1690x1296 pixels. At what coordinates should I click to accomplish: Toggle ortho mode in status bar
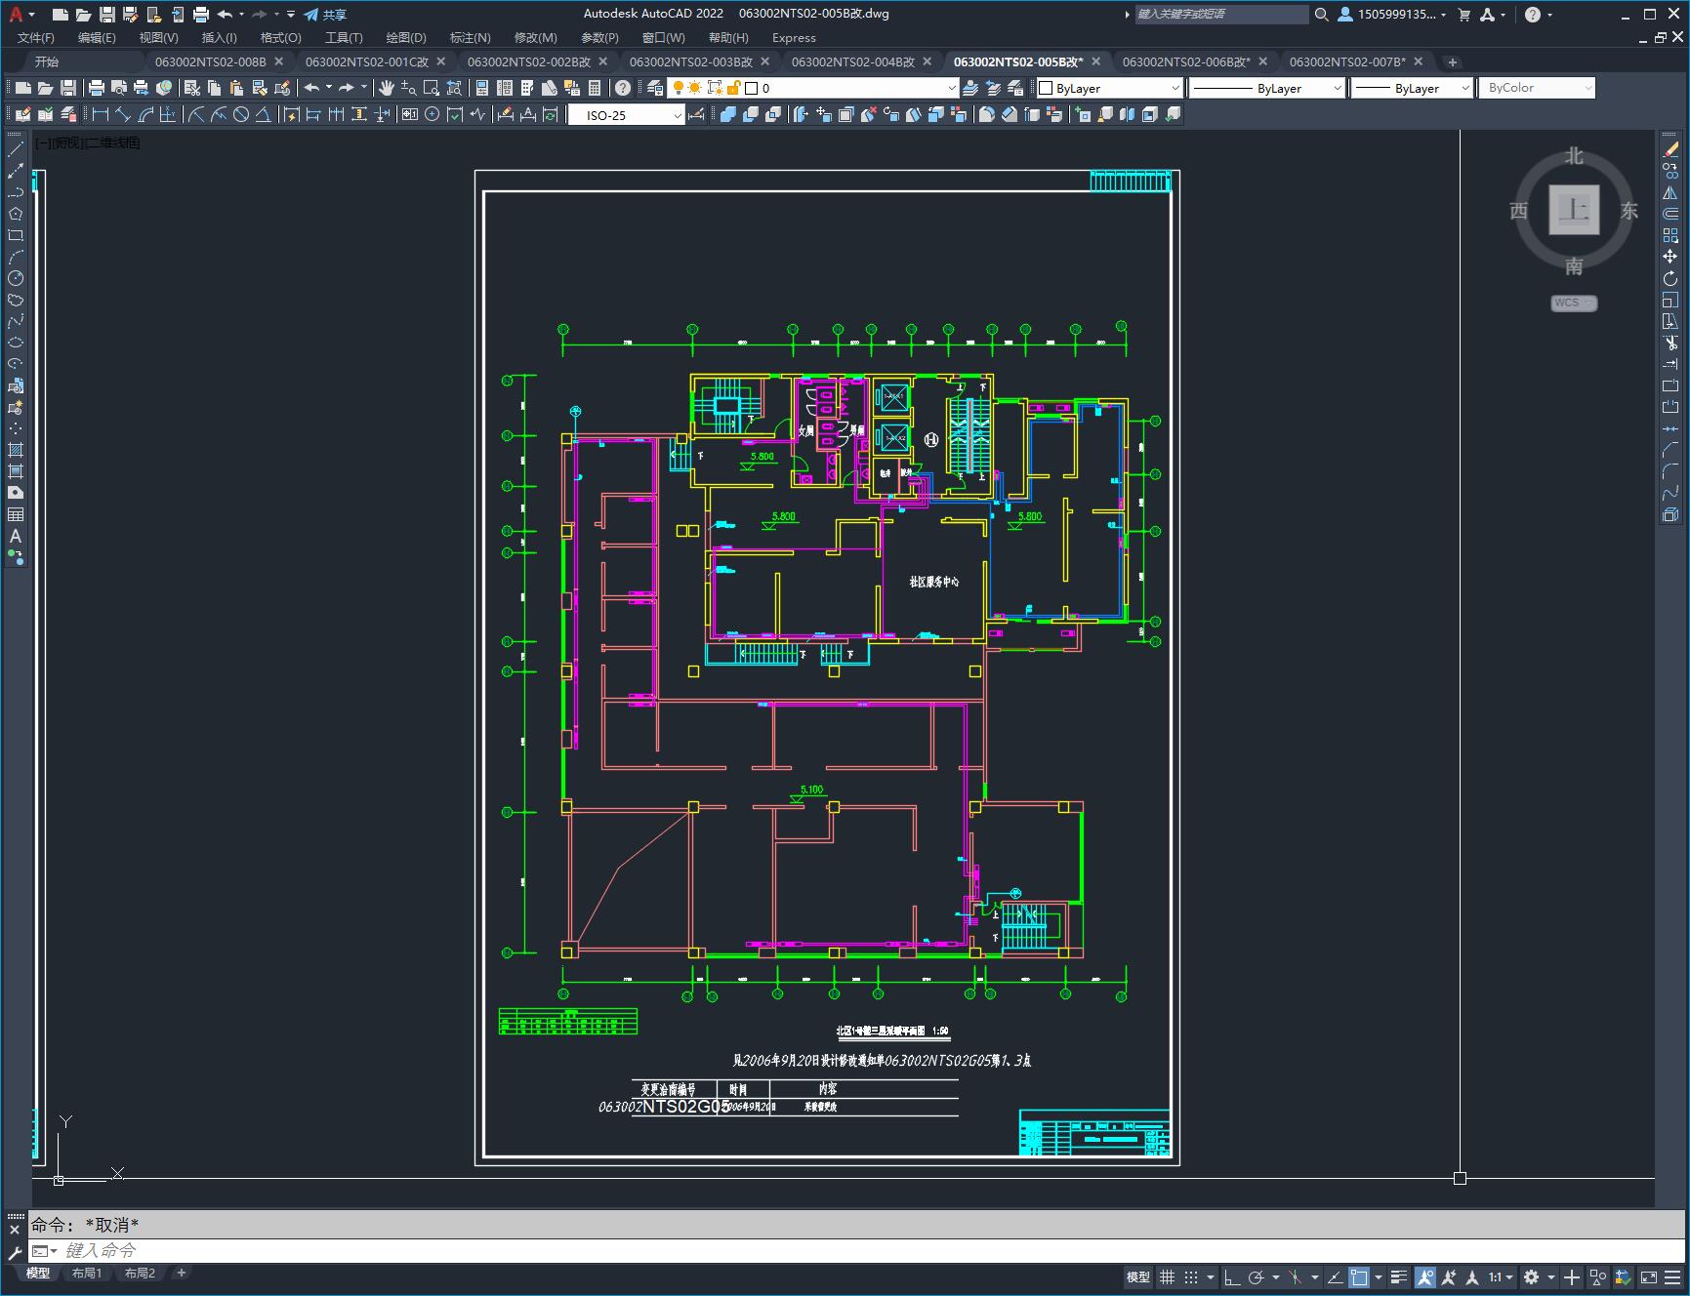pyautogui.click(x=1232, y=1276)
